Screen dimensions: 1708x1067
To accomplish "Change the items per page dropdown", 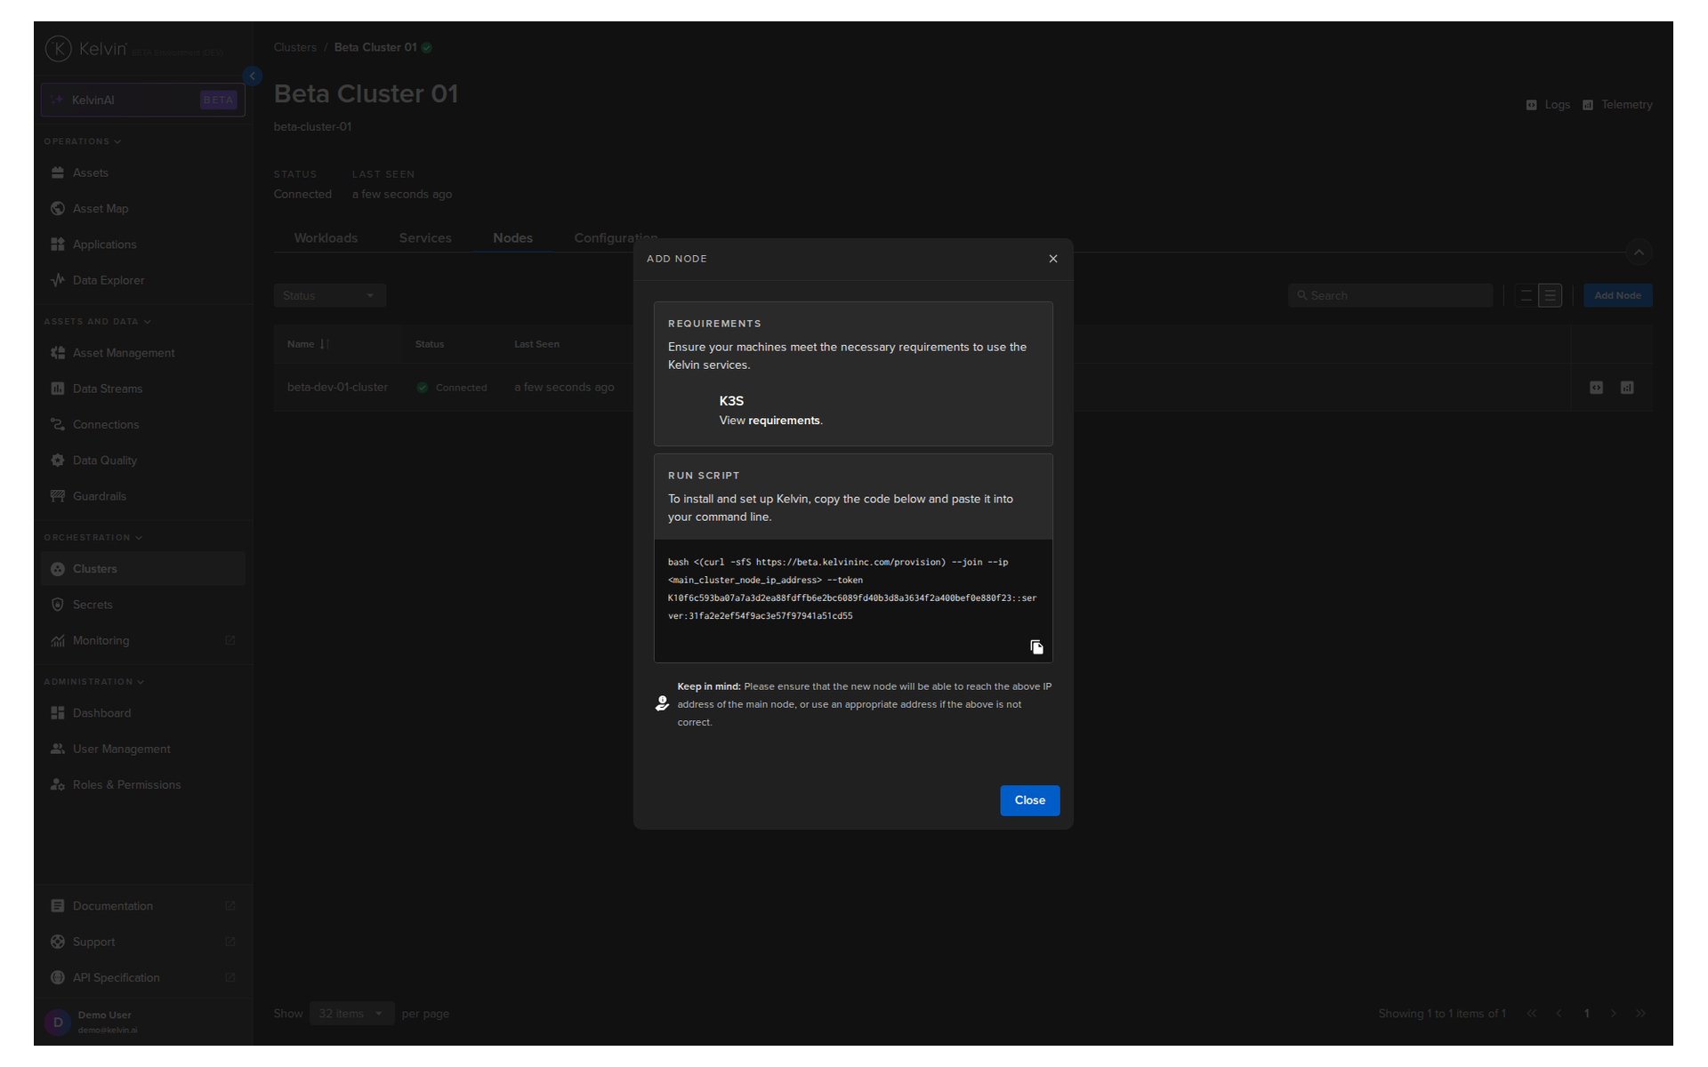I will coord(351,1014).
